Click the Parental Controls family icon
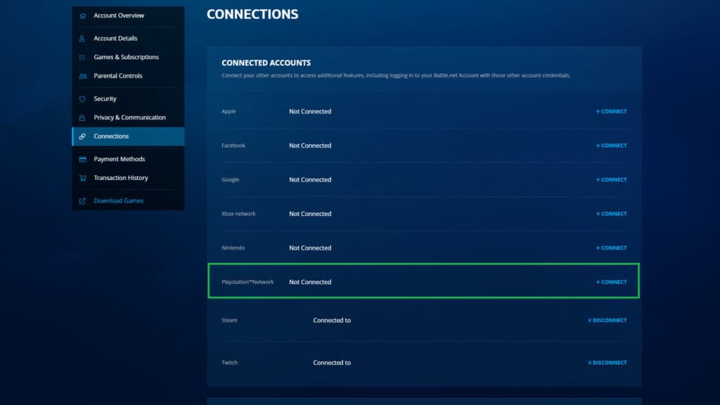720x405 pixels. (x=83, y=76)
